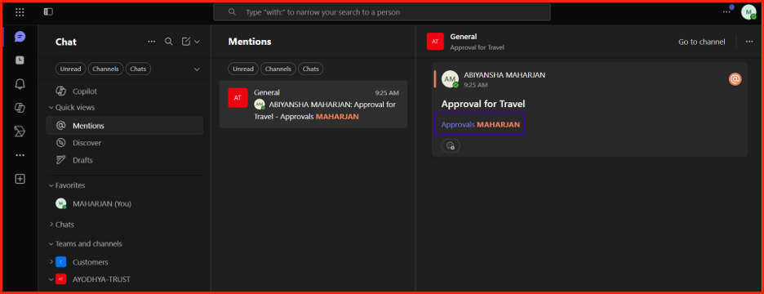Open the Calendar icon in left rail
The image size is (764, 294).
pos(20,60)
